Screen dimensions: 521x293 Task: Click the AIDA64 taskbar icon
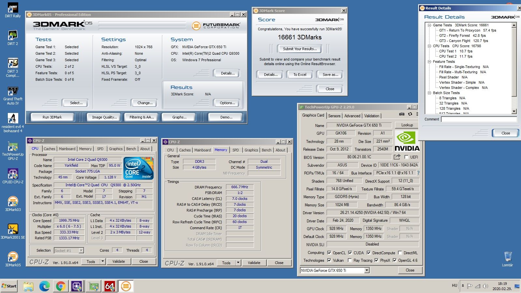[110, 286]
